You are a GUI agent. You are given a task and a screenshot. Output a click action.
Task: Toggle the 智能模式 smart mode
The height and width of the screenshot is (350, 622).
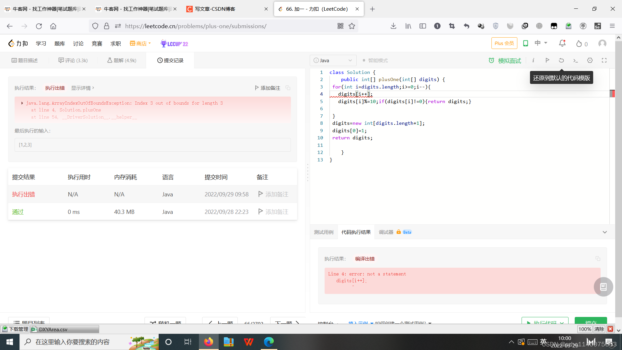pos(375,61)
